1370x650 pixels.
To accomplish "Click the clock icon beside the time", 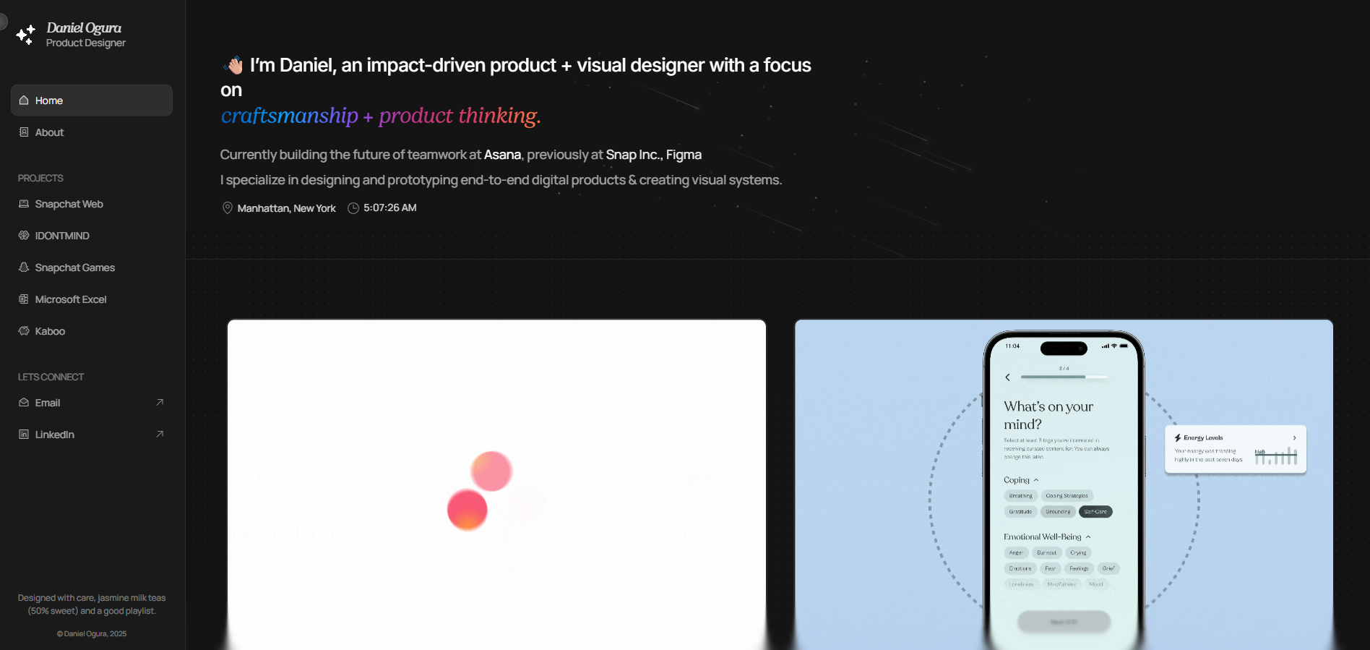I will [x=353, y=208].
